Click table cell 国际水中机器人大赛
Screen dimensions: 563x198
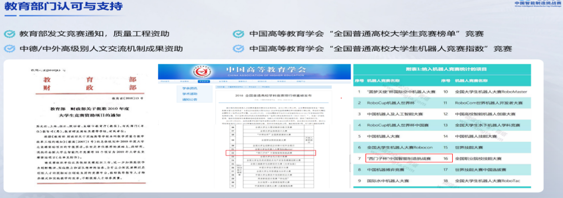pos(388,180)
